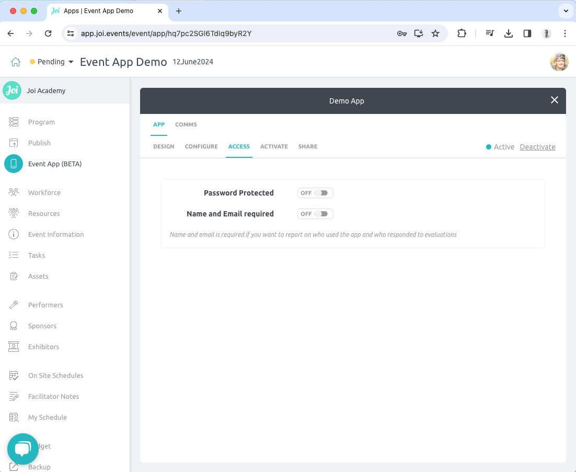Go to the home icon

[16, 62]
